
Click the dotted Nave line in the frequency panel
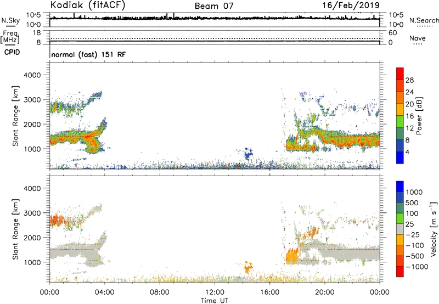click(215, 38)
